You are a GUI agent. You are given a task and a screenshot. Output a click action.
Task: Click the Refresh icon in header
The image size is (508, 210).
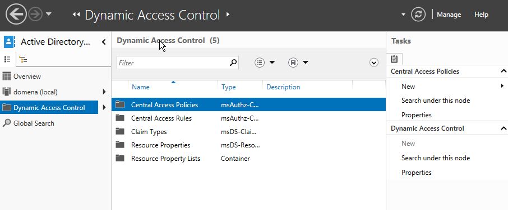tap(418, 15)
